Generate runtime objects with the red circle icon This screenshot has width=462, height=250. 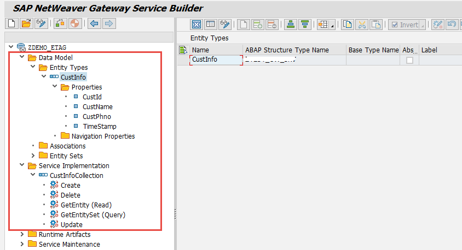75,23
